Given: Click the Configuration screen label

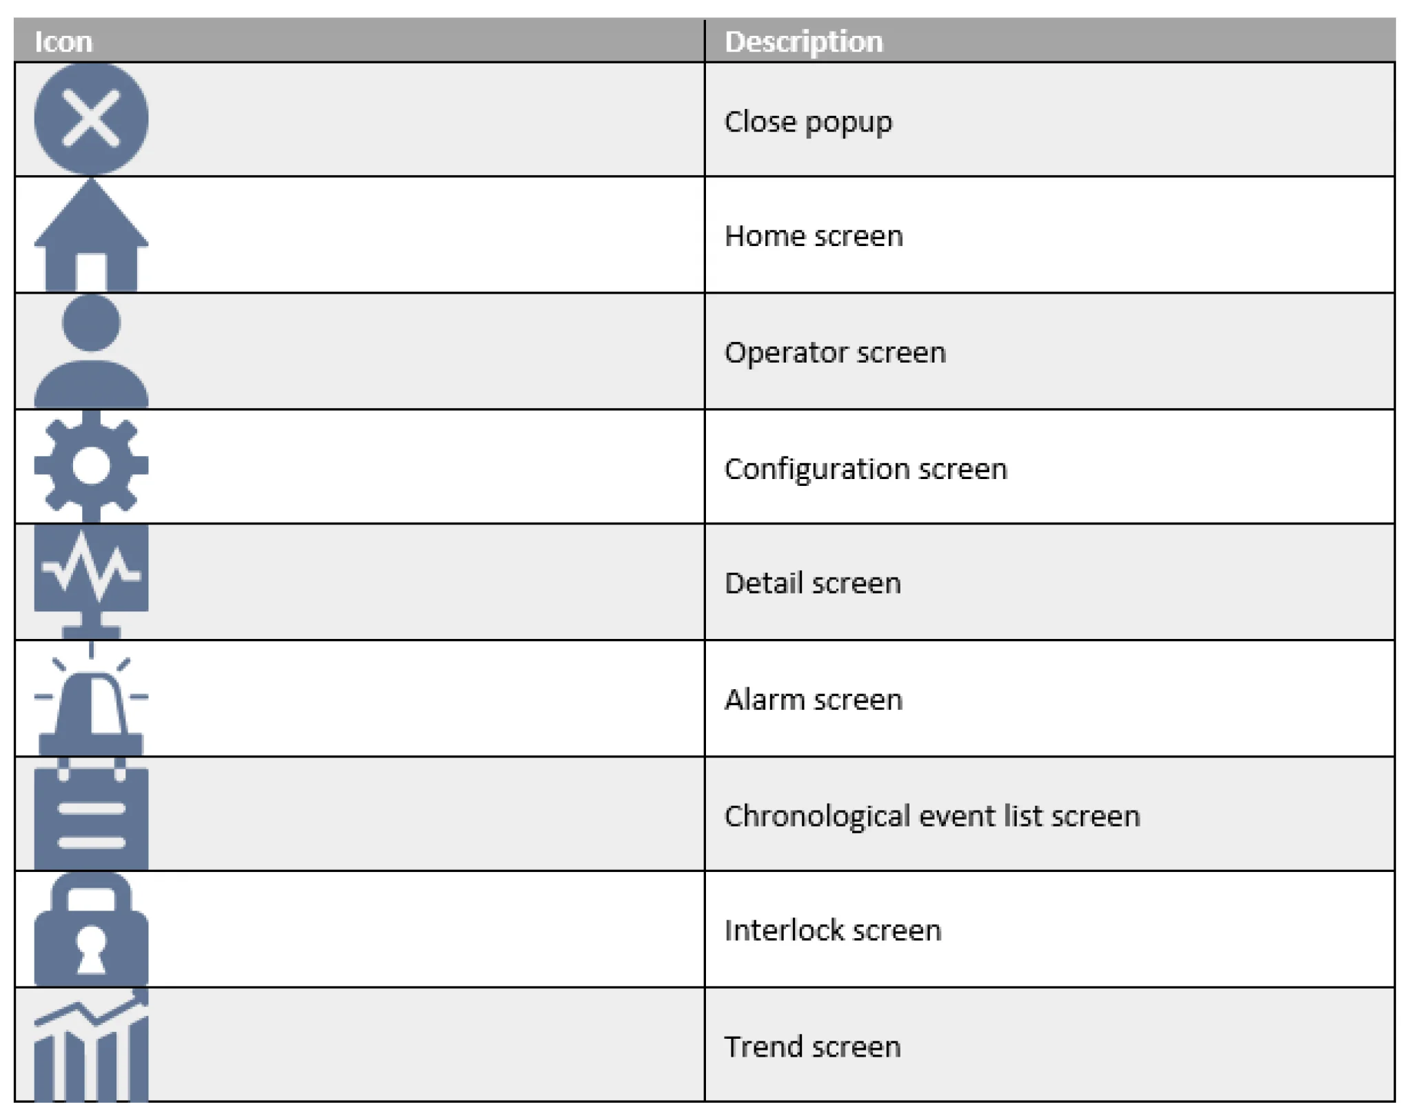Looking at the screenshot, I should (x=866, y=469).
